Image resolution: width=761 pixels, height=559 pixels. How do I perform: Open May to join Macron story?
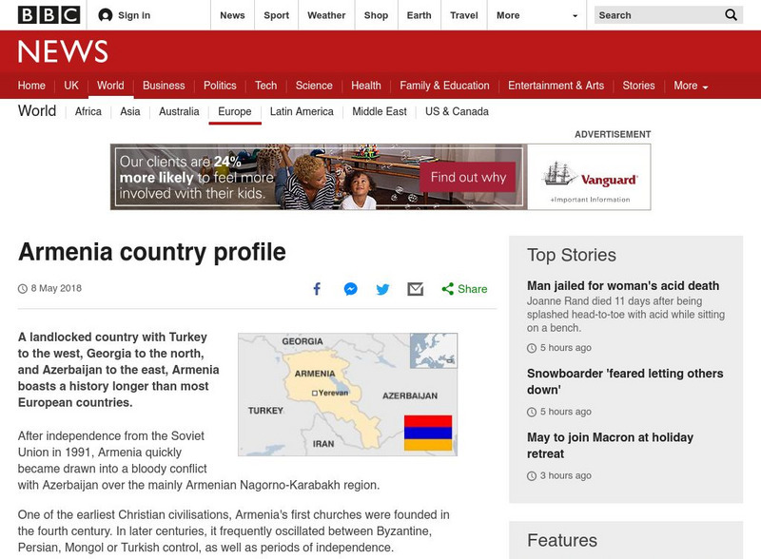[x=610, y=446]
